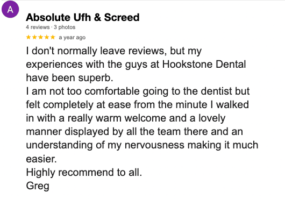Click the first yellow rating star
This screenshot has height=199, width=285.
[x=28, y=37]
